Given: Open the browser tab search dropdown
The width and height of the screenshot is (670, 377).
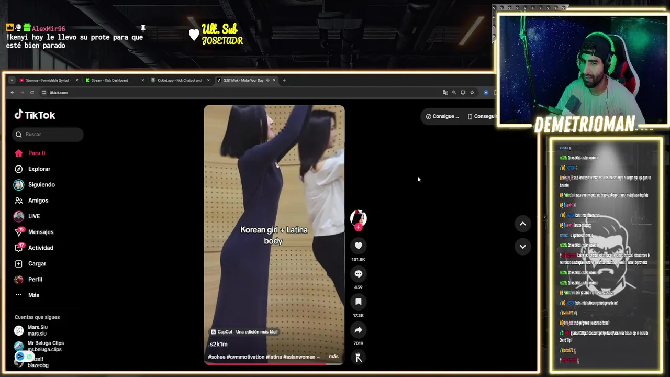Looking at the screenshot, I should 12,80.
